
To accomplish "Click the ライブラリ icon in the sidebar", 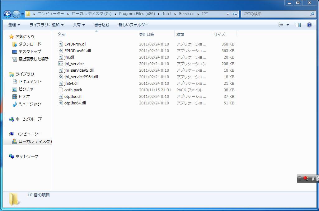I will 12,74.
